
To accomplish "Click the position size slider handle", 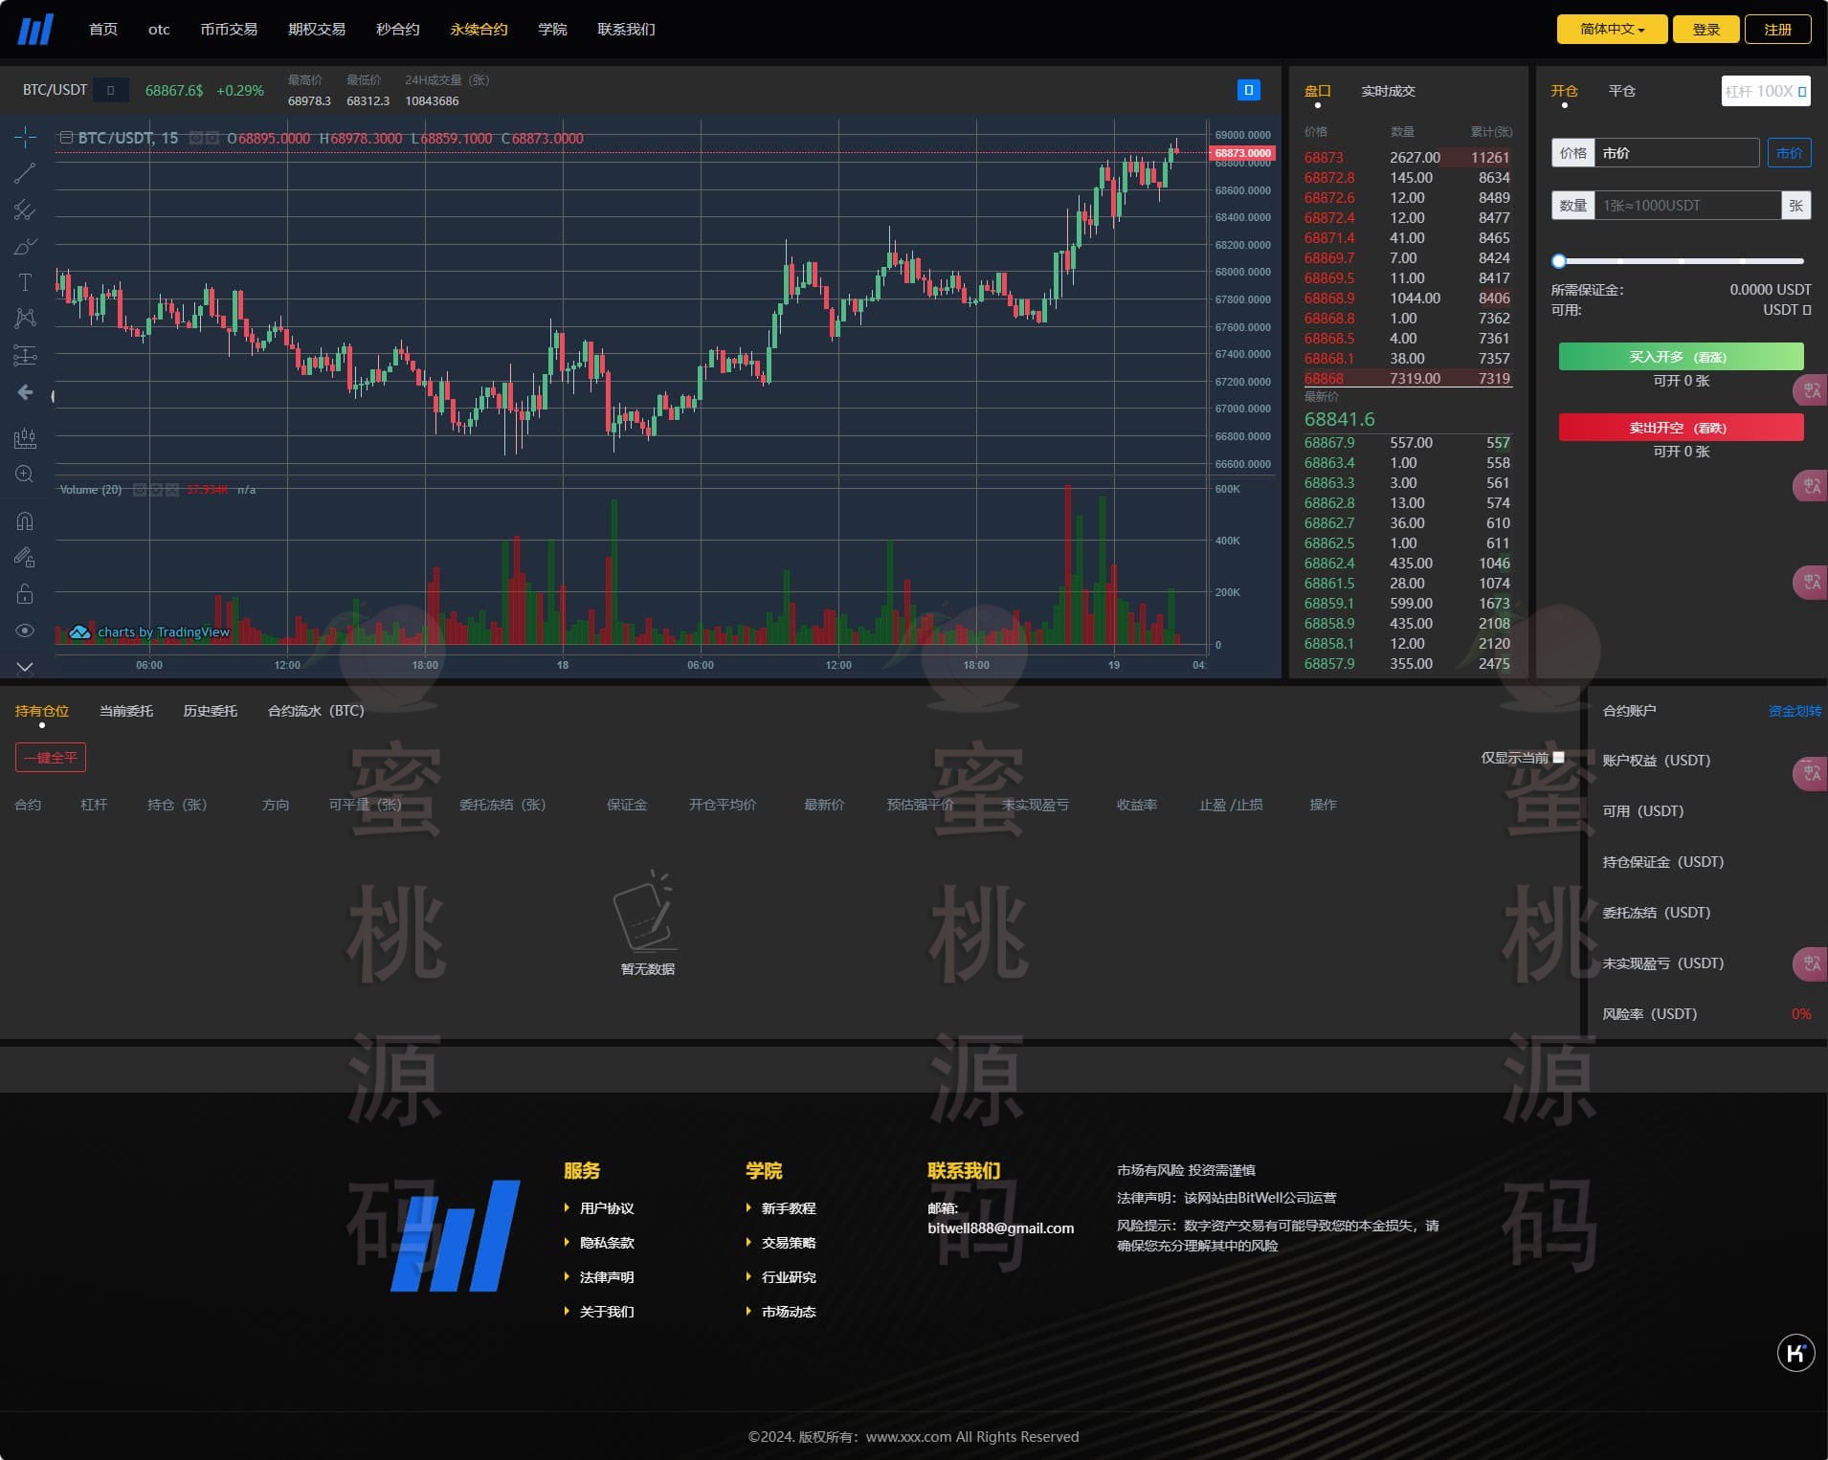I will click(x=1559, y=261).
